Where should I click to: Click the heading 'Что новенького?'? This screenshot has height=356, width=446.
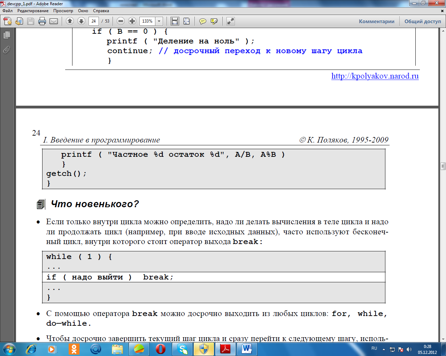pos(95,204)
